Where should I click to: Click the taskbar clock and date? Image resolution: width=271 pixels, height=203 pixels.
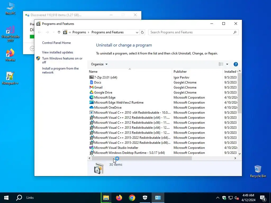pos(248,198)
